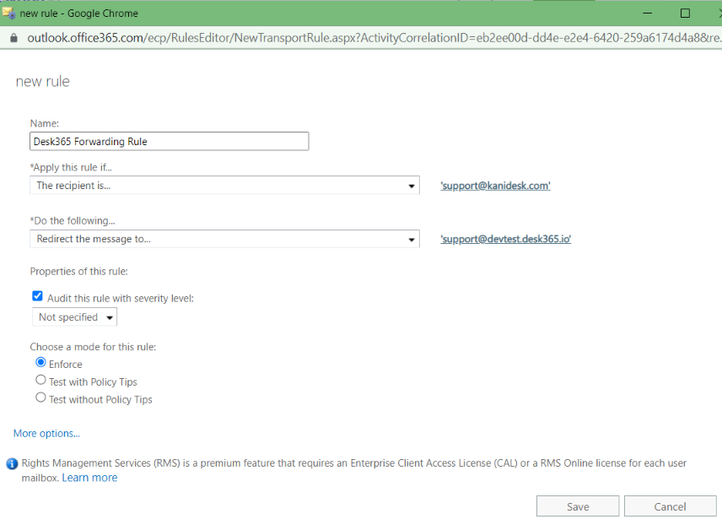The height and width of the screenshot is (530, 722).
Task: Click the 'Learn more' link about RMS
Action: point(89,477)
